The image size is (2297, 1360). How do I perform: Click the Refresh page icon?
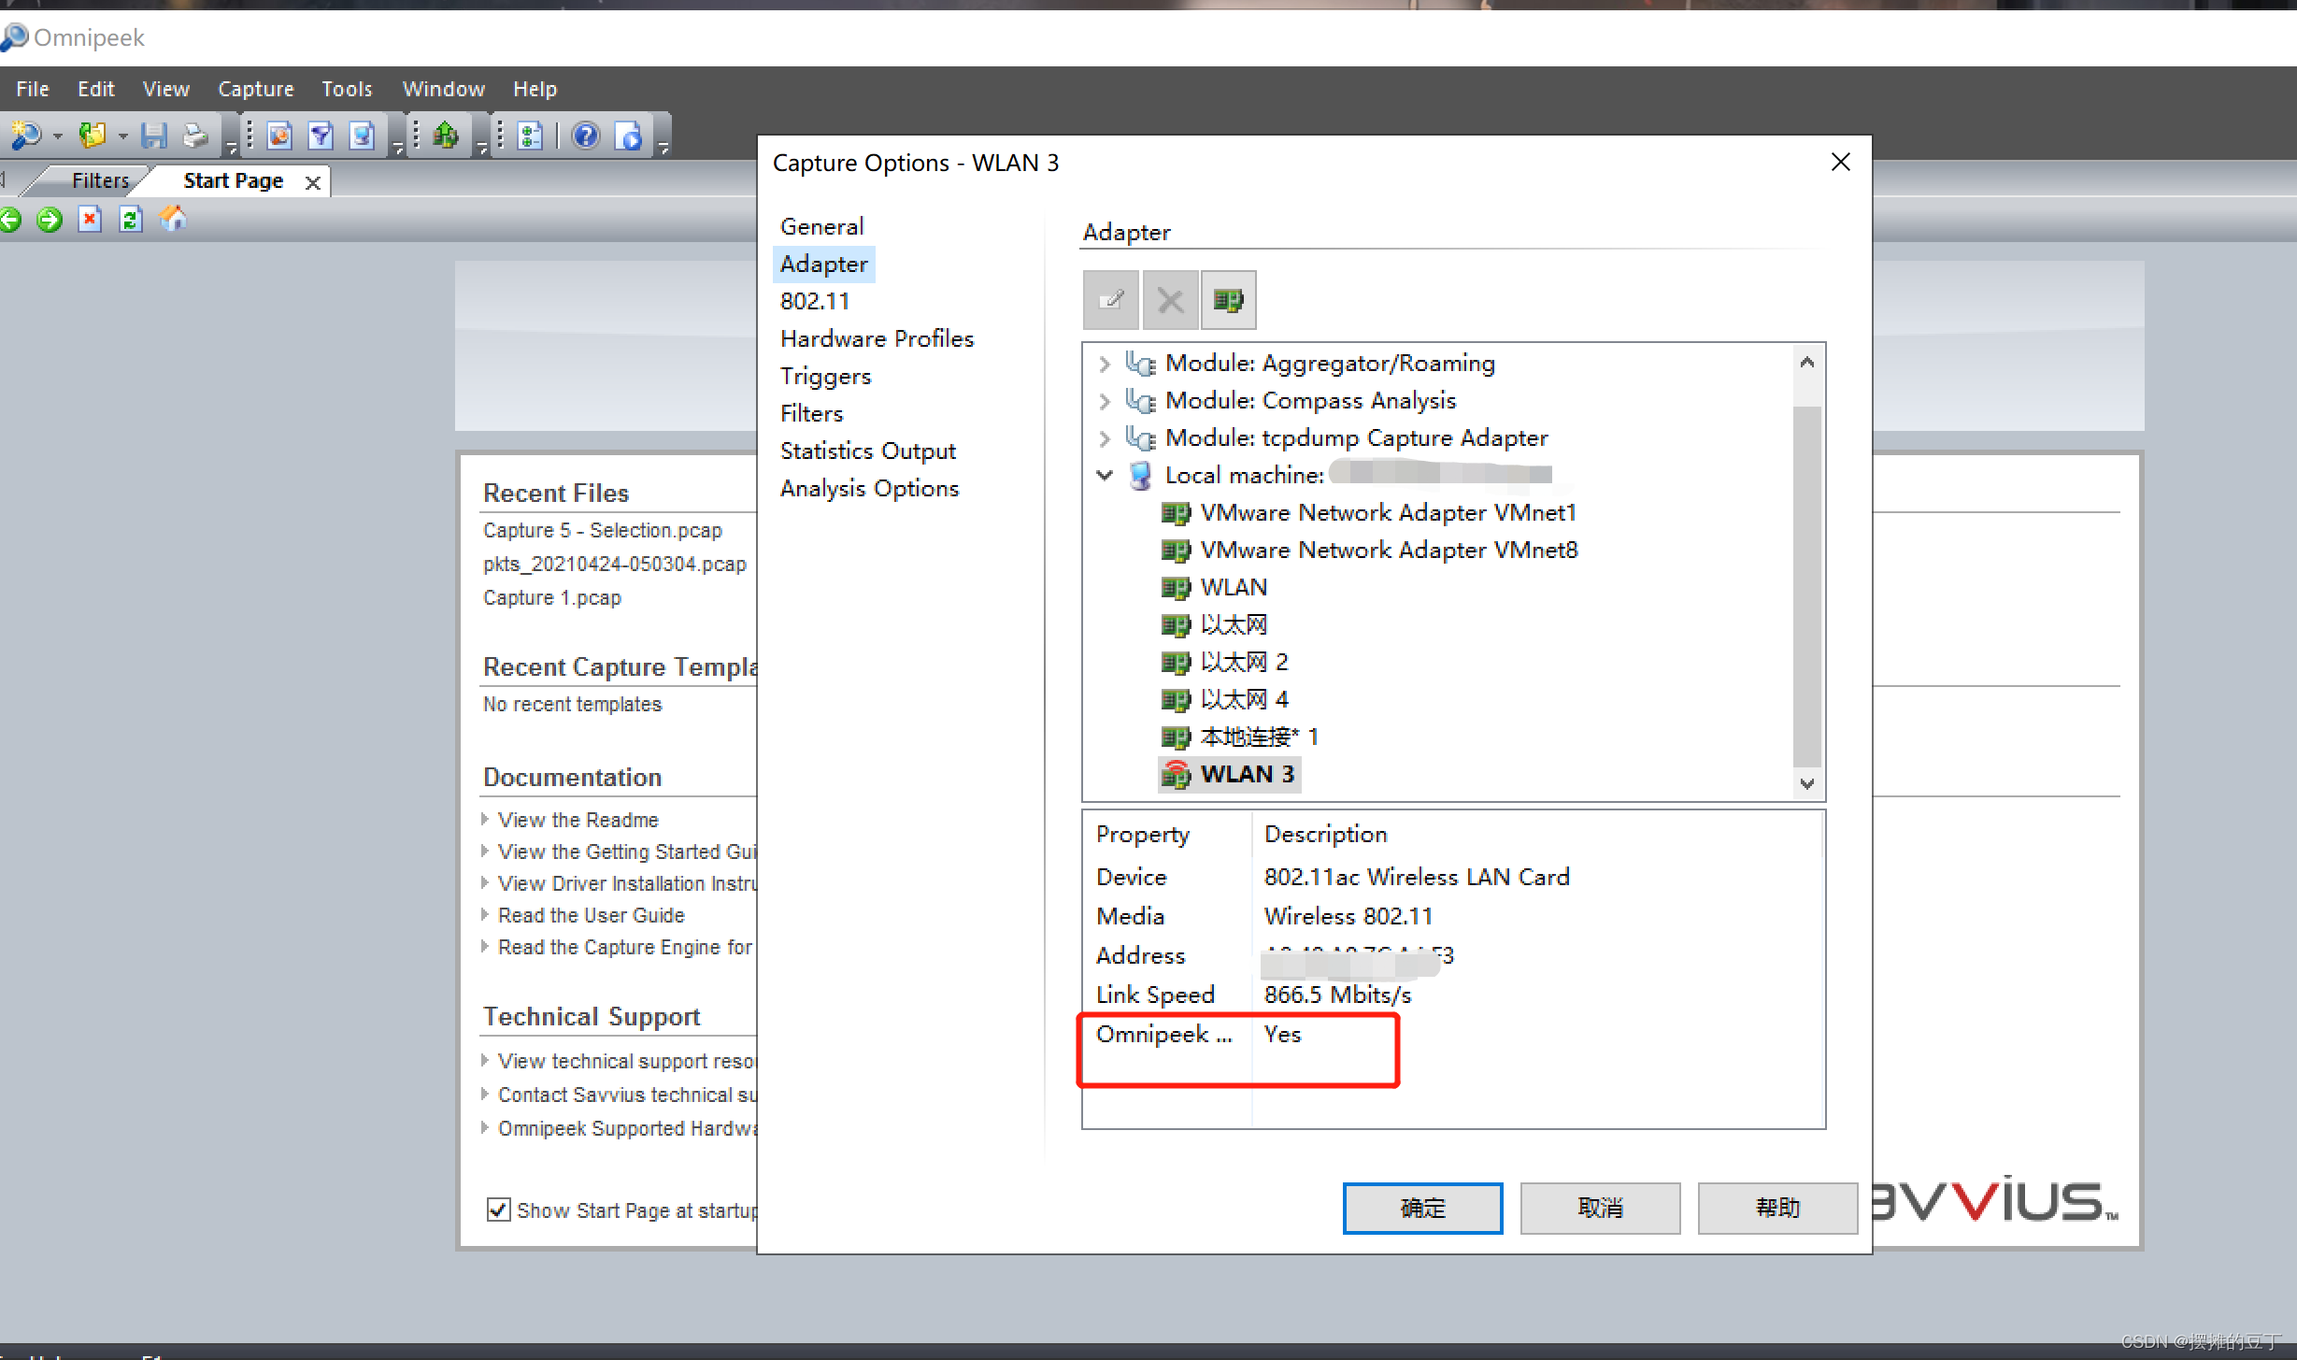(131, 220)
